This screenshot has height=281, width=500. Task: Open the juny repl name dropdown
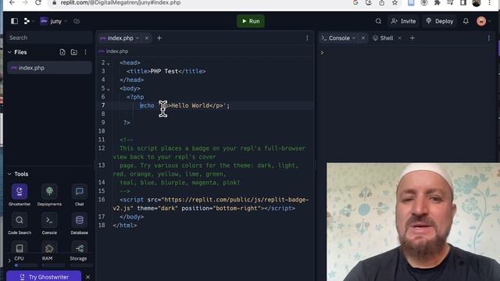tap(54, 21)
